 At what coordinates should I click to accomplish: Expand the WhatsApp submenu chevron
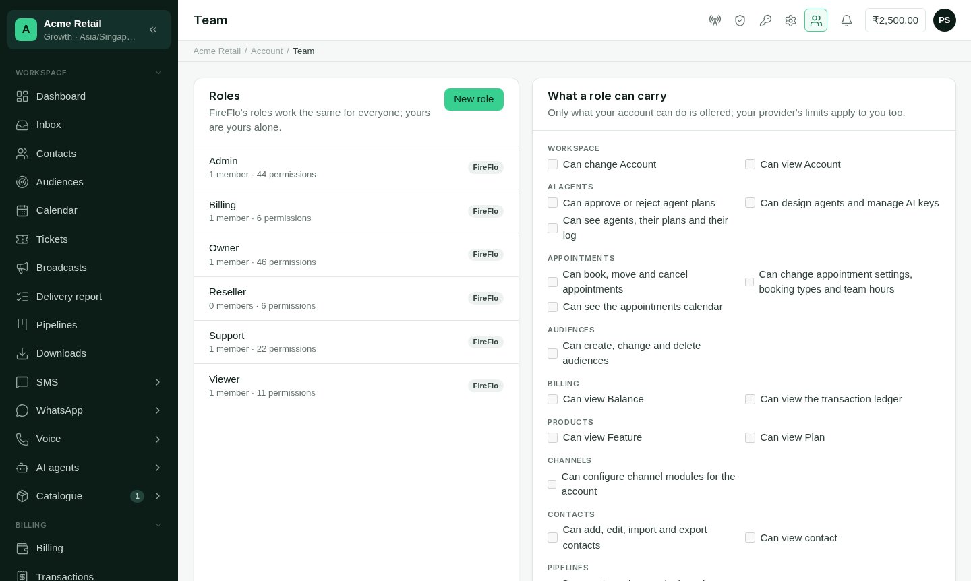coord(158,410)
